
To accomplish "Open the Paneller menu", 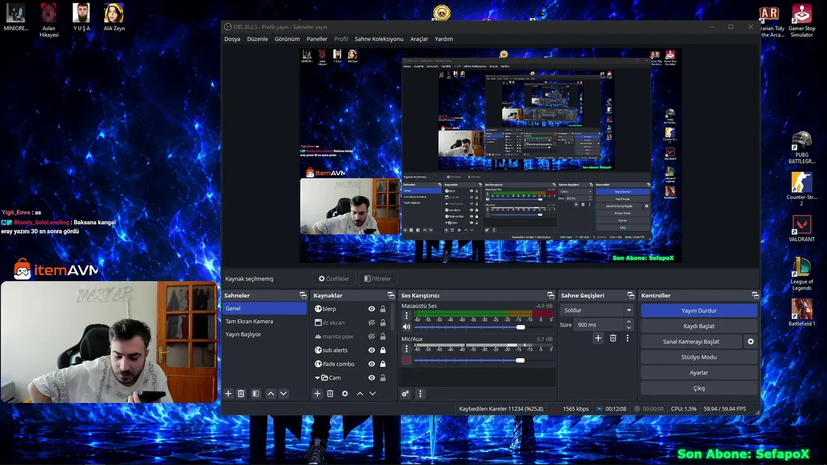I will [x=317, y=39].
